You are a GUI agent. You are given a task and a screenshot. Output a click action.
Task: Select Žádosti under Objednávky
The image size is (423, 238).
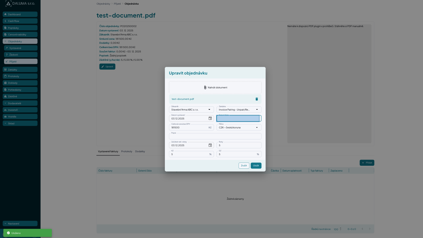(x=21, y=55)
